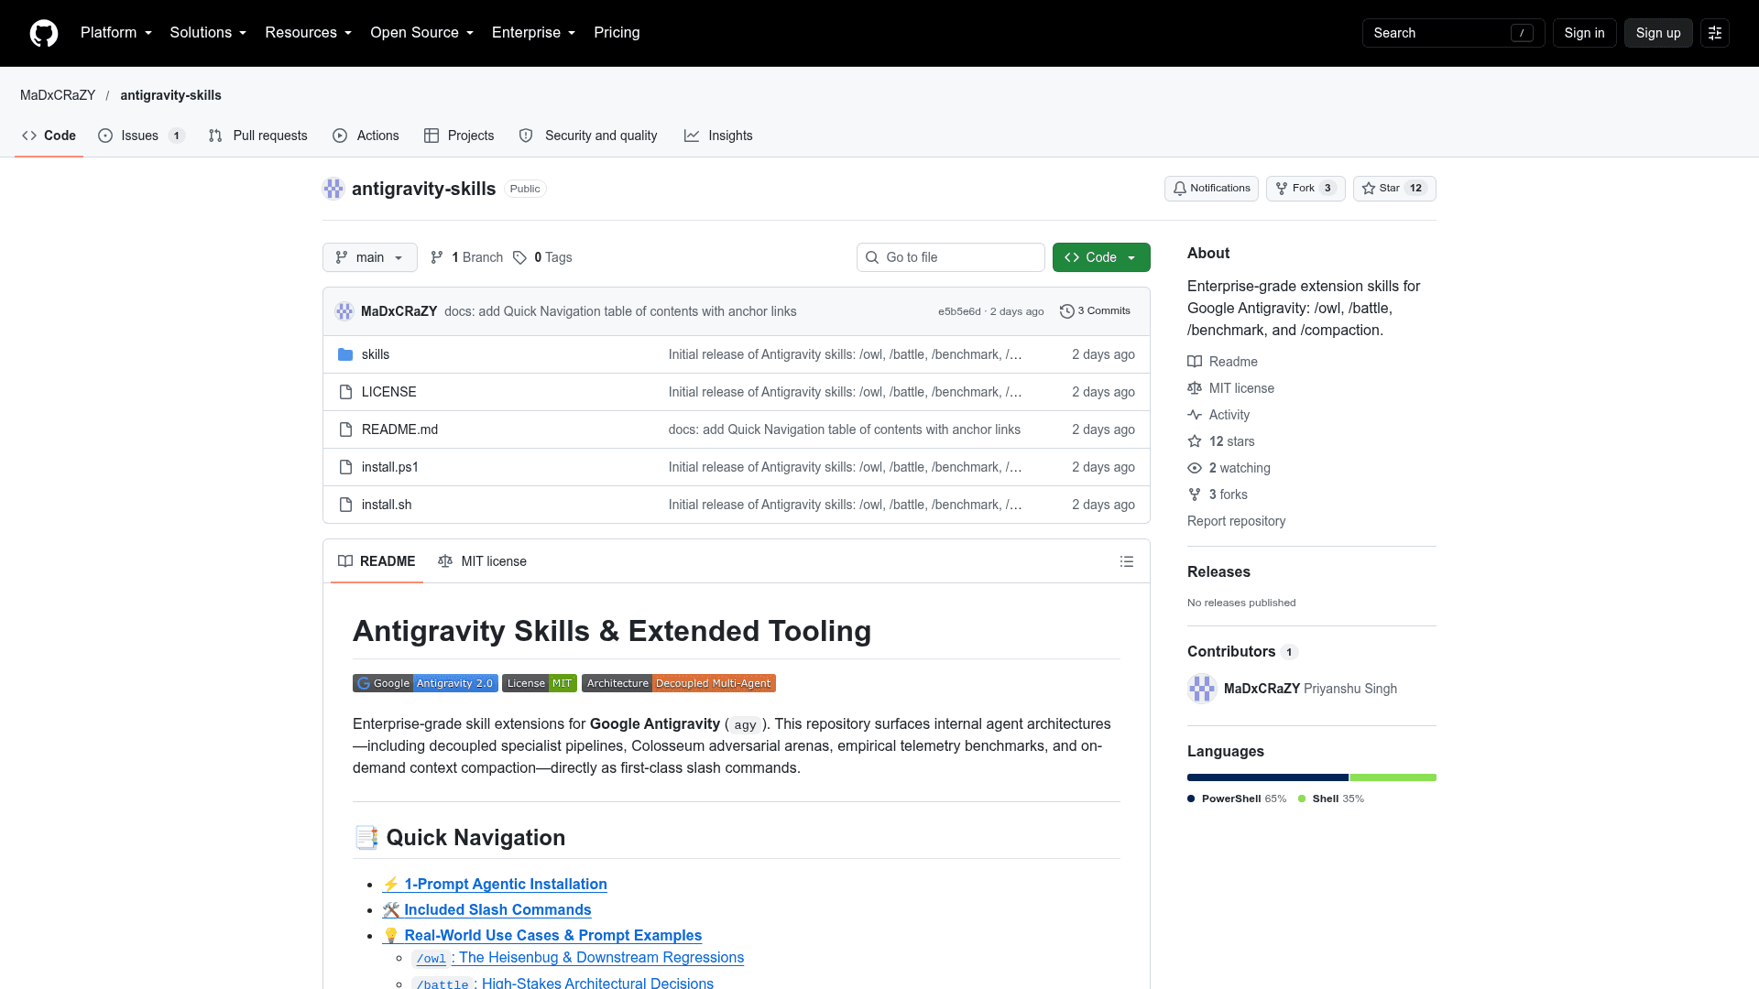This screenshot has width=1759, height=989.
Task: Open MIT license scale link in About
Action: click(1231, 388)
